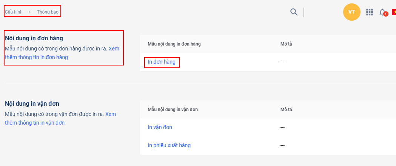Select the Nội dung in đơn hàng heading
This screenshot has height=166, width=396.
[34, 38]
